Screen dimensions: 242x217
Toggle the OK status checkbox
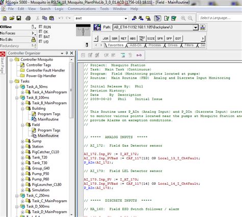coord(40,32)
